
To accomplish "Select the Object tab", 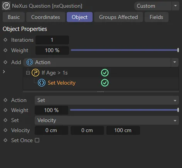I will point(79,17).
